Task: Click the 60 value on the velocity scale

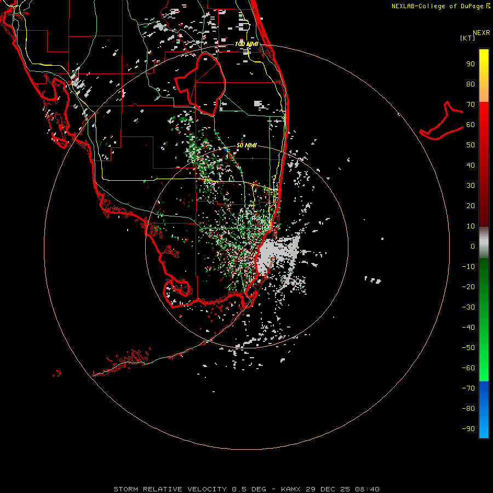Action: (x=471, y=125)
